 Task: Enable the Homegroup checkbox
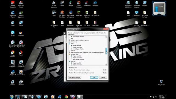pyautogui.click(x=70, y=42)
